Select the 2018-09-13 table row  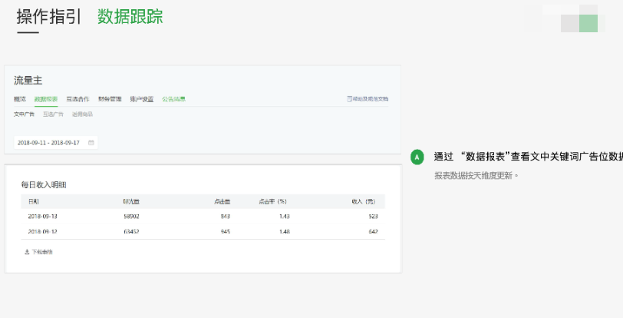pyautogui.click(x=203, y=217)
